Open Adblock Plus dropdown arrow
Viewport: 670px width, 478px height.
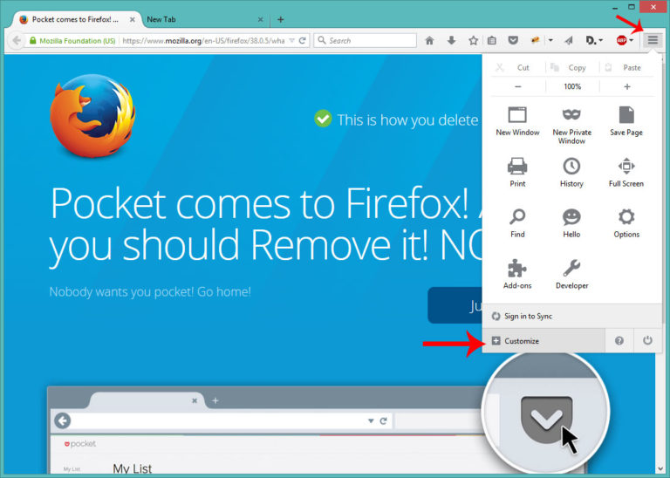click(x=631, y=41)
